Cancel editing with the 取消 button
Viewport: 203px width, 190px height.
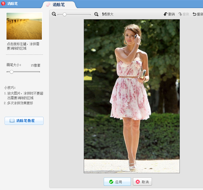tap(142, 182)
